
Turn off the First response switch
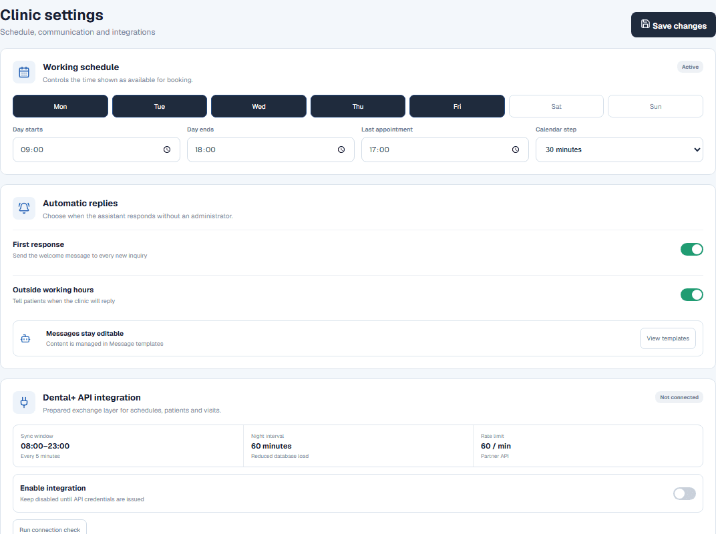click(x=692, y=250)
